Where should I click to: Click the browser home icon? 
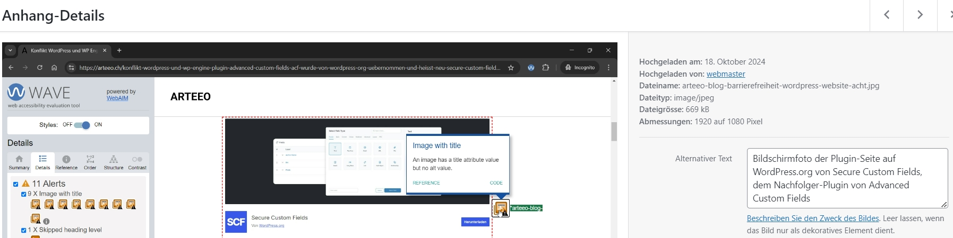click(x=54, y=68)
